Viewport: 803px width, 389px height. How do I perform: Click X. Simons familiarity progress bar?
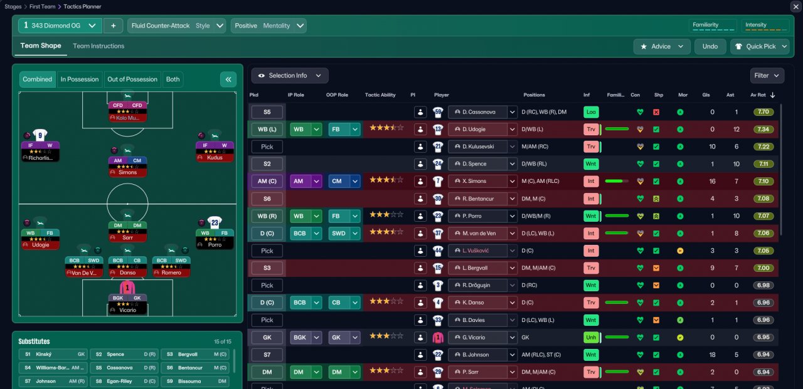pos(616,181)
